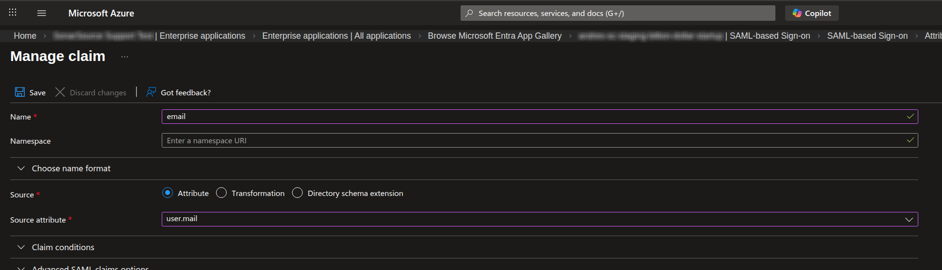Open the portal hamburger menu
This screenshot has height=270, width=942.
pyautogui.click(x=42, y=13)
